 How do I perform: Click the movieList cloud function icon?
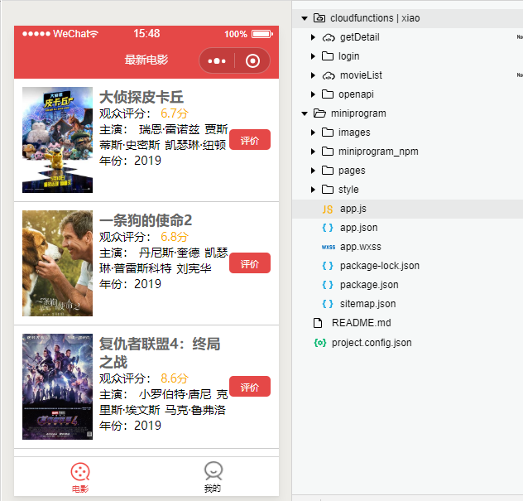329,75
